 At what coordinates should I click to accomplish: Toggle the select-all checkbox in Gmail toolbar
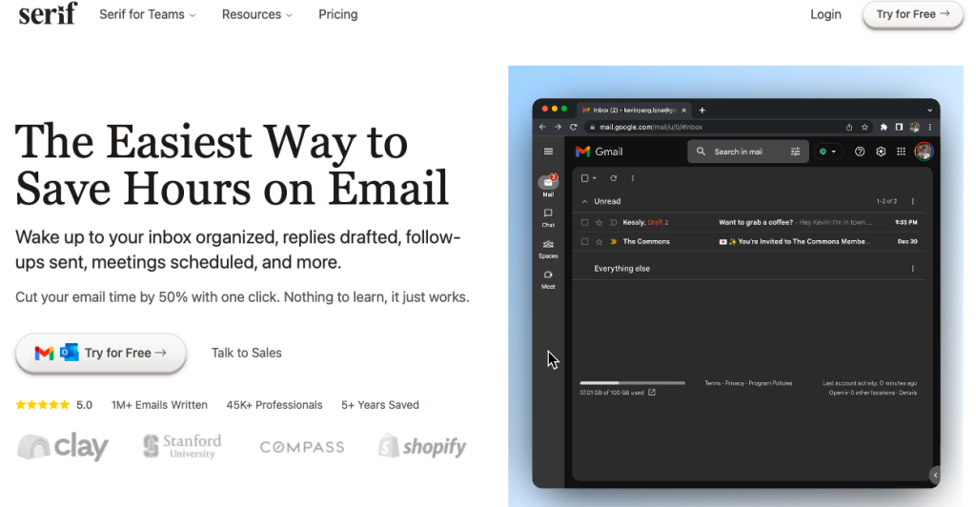click(584, 178)
